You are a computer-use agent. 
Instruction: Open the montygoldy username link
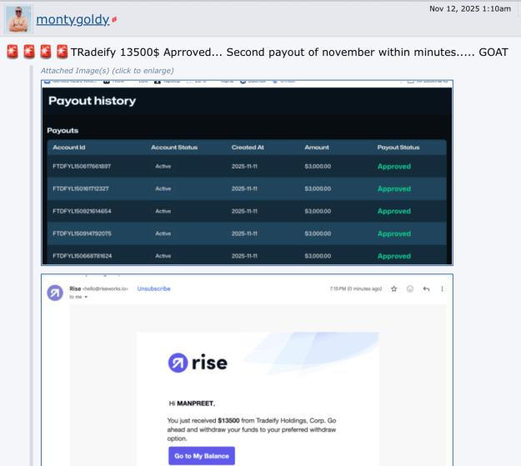click(73, 20)
